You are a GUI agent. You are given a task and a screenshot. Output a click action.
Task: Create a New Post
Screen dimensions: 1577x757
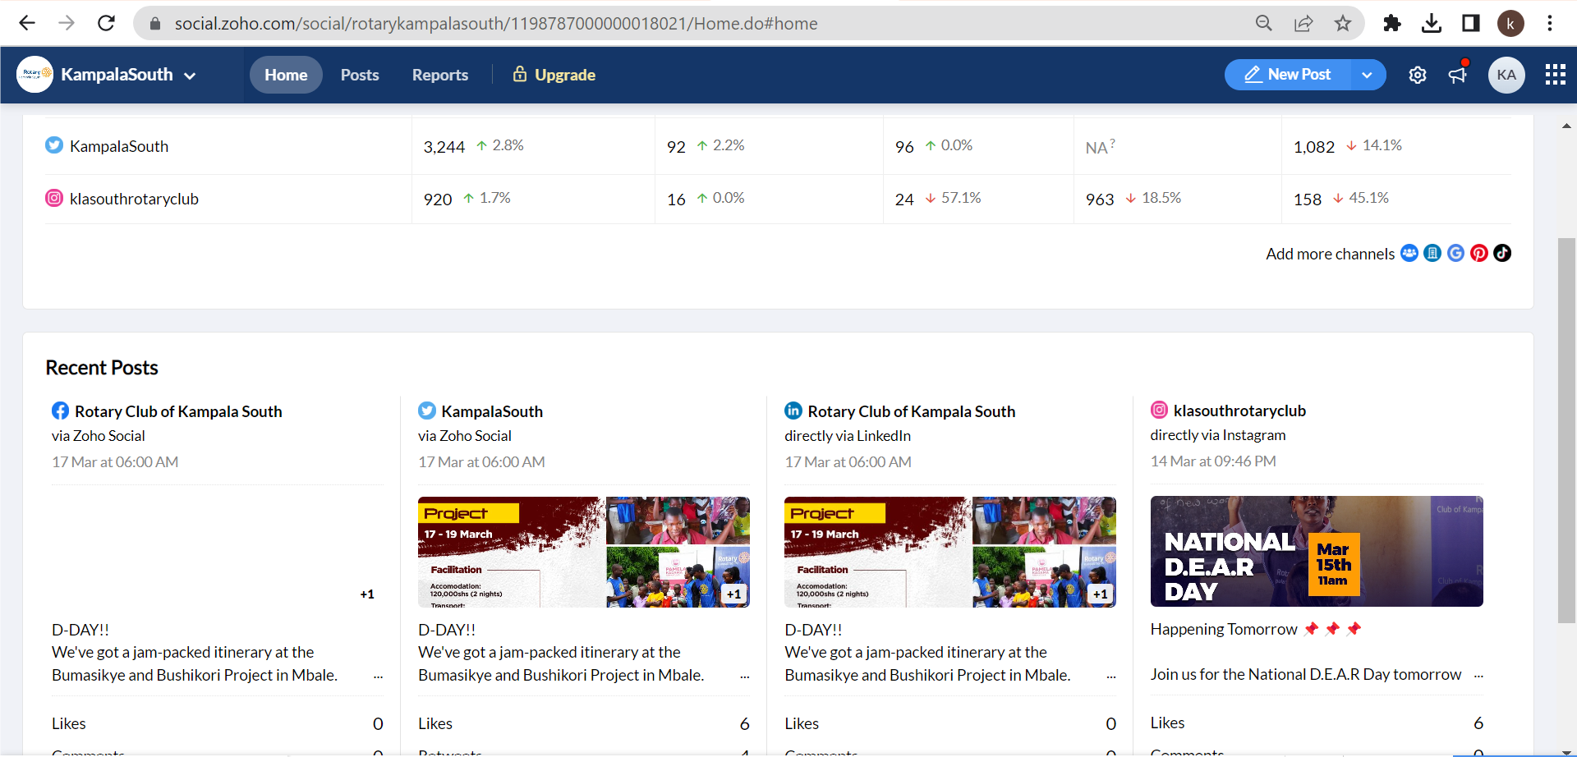click(1287, 75)
